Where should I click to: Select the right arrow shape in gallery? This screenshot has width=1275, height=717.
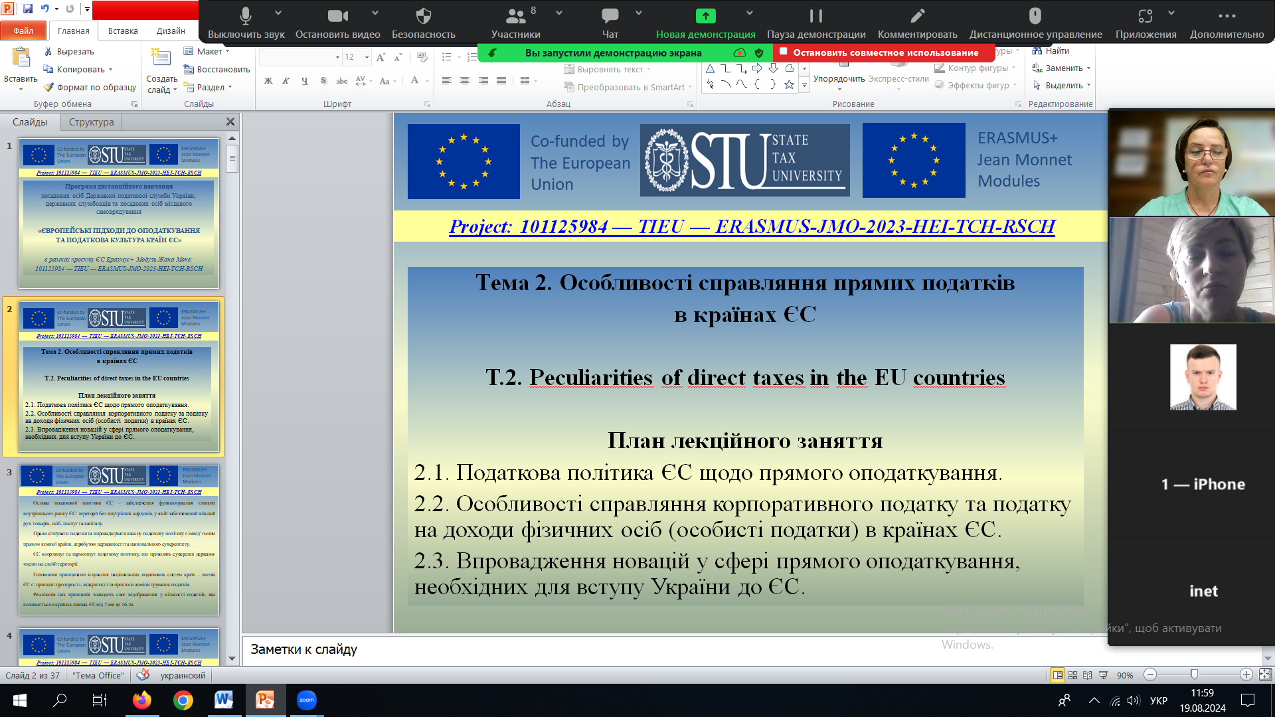pyautogui.click(x=758, y=68)
